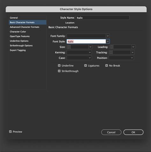Viewport: 151px width, 152px height.
Task: Confirm with the OK button
Action: pyautogui.click(x=133, y=132)
